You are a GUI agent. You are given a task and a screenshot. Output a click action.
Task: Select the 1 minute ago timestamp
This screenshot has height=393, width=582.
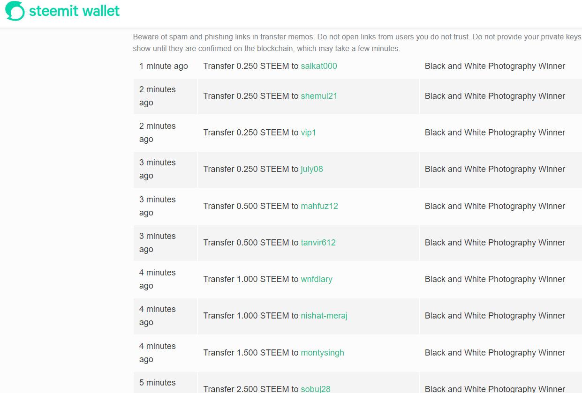coord(164,66)
